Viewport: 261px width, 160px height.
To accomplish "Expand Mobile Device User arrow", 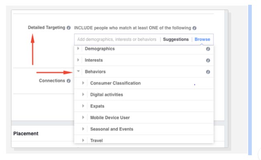I will click(83, 117).
